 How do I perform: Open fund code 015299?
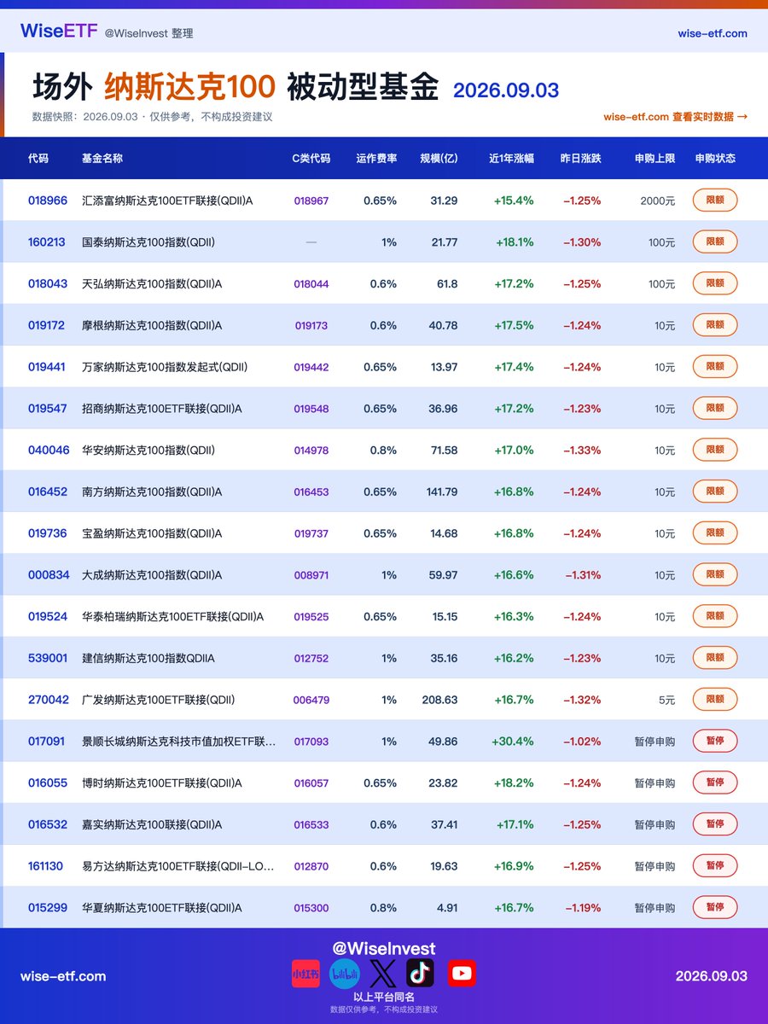point(48,908)
